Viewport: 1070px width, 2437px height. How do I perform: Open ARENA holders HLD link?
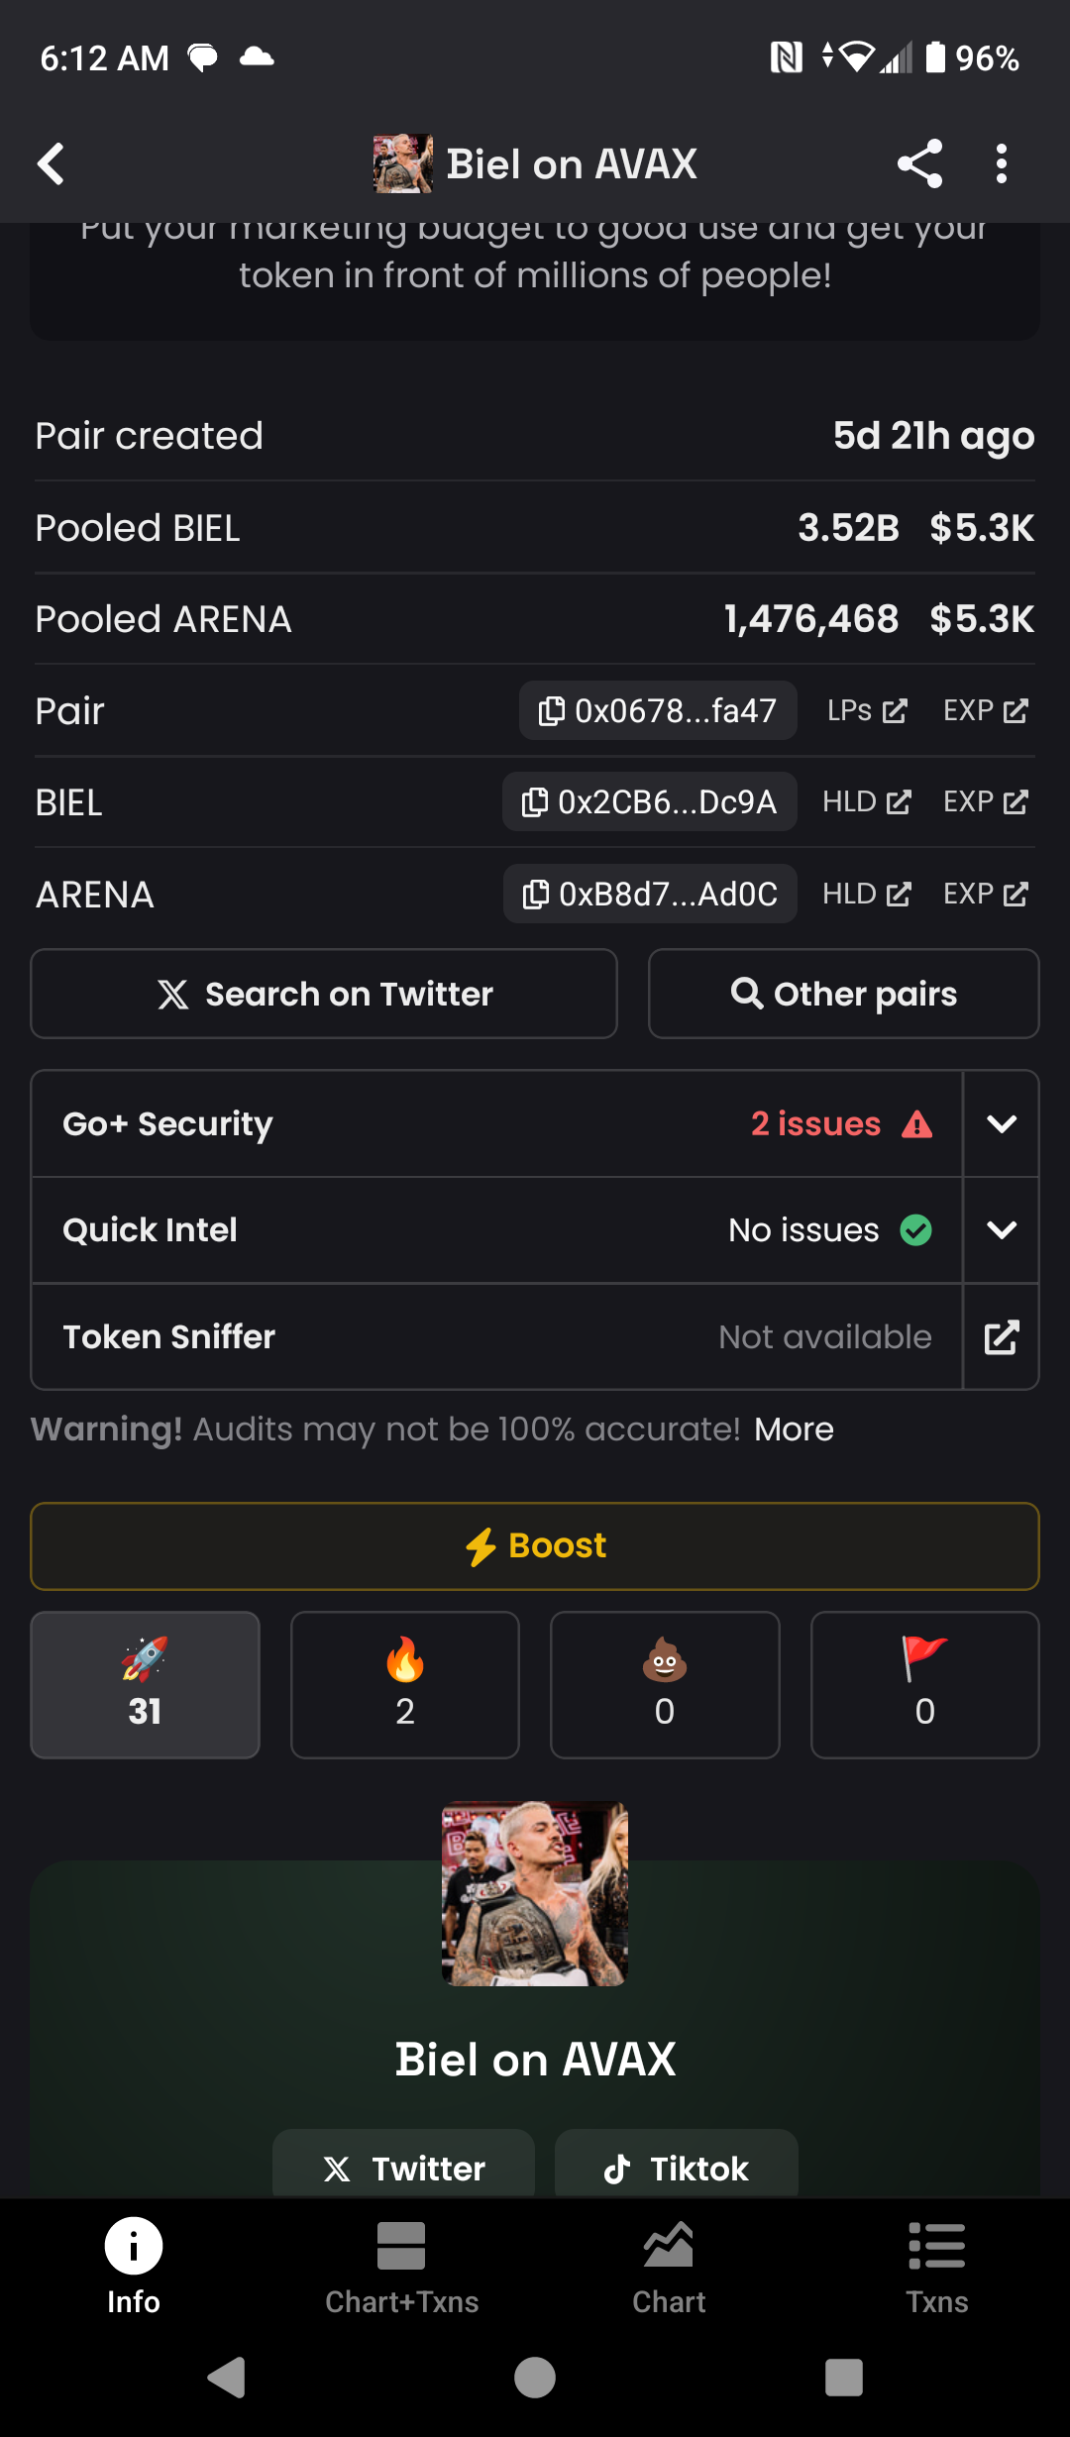point(866,894)
